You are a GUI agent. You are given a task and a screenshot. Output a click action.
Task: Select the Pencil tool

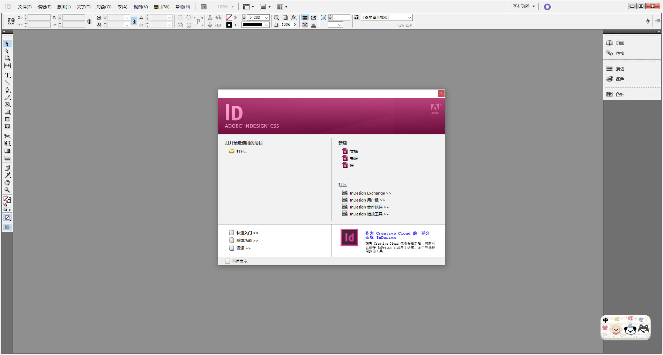7,97
